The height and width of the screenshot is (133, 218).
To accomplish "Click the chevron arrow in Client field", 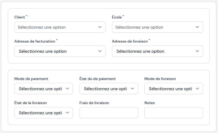I will pyautogui.click(x=100, y=27).
